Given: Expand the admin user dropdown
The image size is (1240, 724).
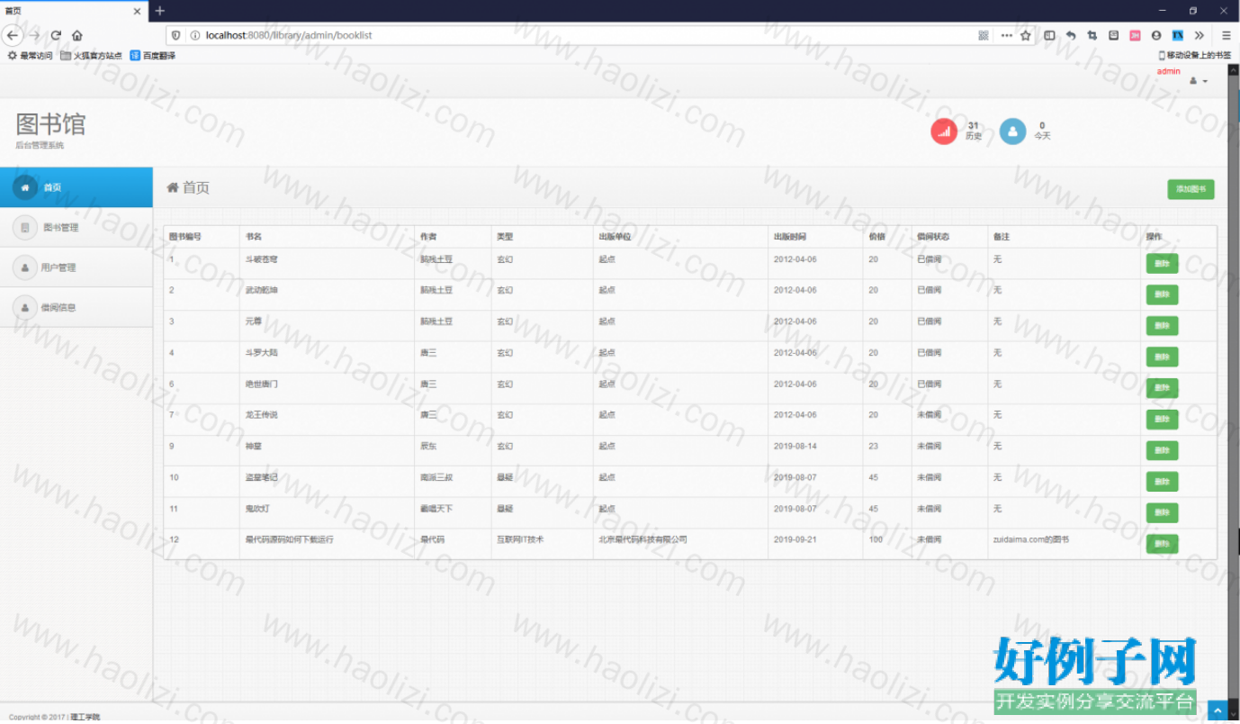Looking at the screenshot, I should click(1199, 81).
